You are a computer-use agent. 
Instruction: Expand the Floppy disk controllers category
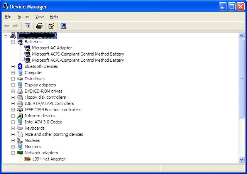click(13, 97)
